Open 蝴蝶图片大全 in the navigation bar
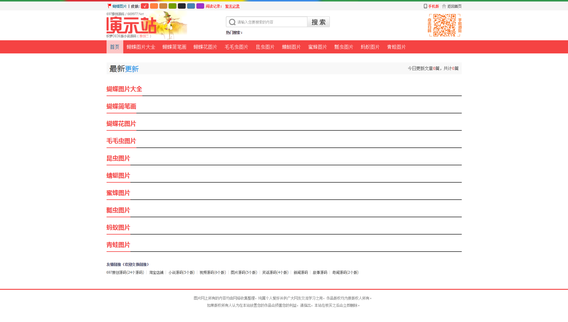The image size is (568, 322). (x=141, y=47)
